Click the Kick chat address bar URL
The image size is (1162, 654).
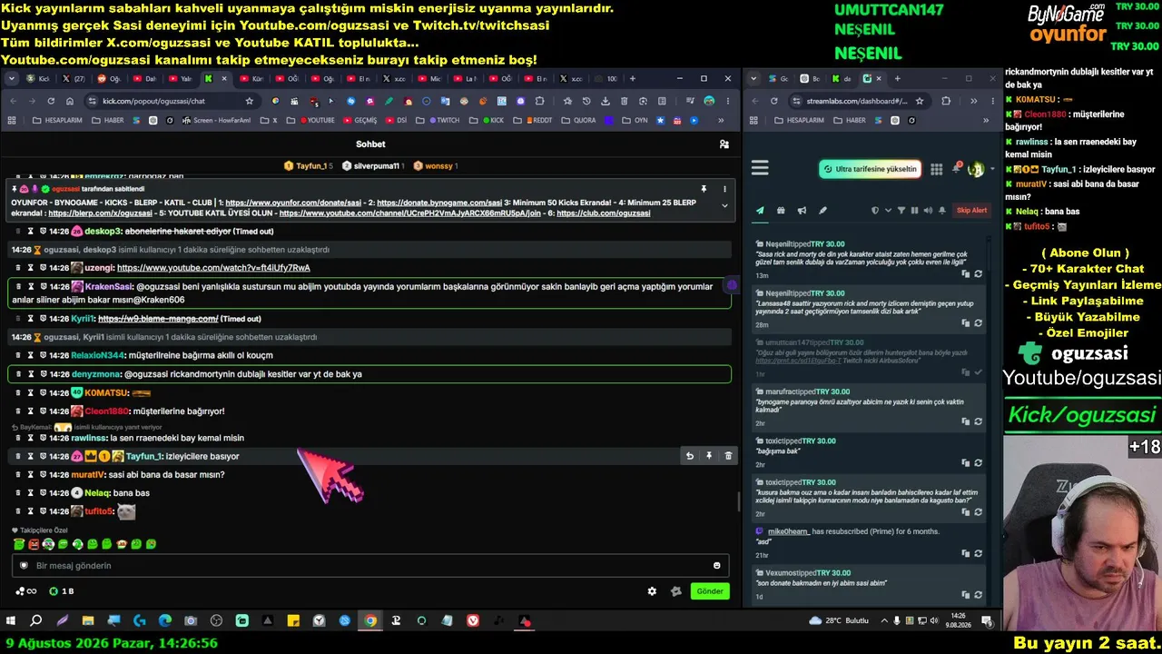(153, 101)
